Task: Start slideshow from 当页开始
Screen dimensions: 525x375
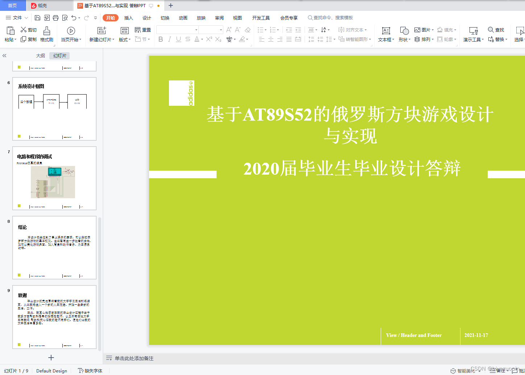Action: tap(71, 34)
